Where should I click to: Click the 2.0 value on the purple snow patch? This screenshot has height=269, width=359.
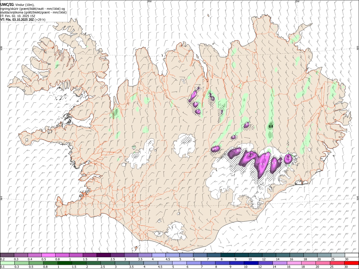point(250,155)
